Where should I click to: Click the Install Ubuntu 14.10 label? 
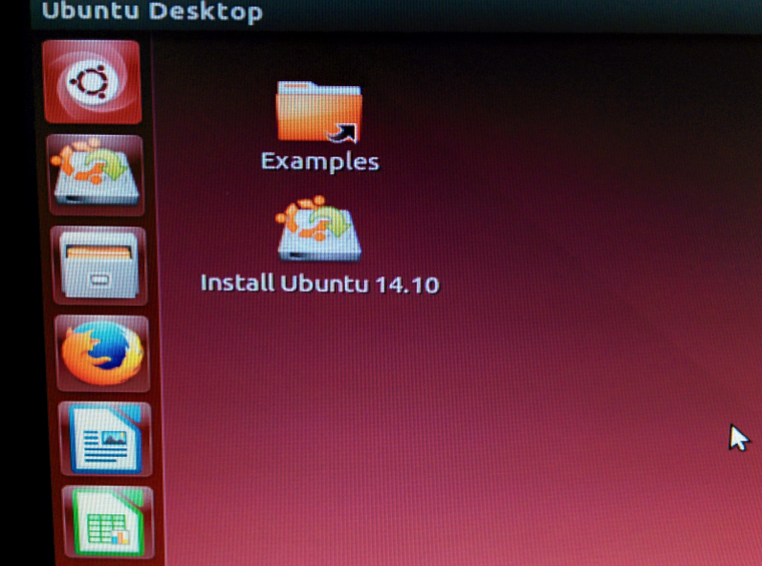320,284
